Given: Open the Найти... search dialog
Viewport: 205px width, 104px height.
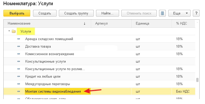Looking at the screenshot, I should coord(107,13).
